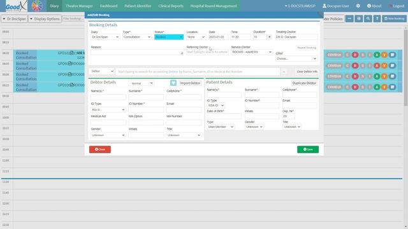Open Hospital Round Management
Image resolution: width=408 pixels, height=229 pixels.
[214, 6]
